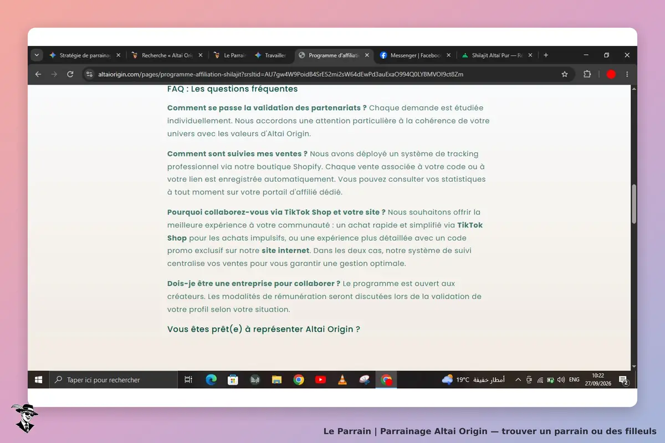
Task: Click heading Vous êtes prêt(e) à représenter Altai Origin ?
Action: pos(264,329)
